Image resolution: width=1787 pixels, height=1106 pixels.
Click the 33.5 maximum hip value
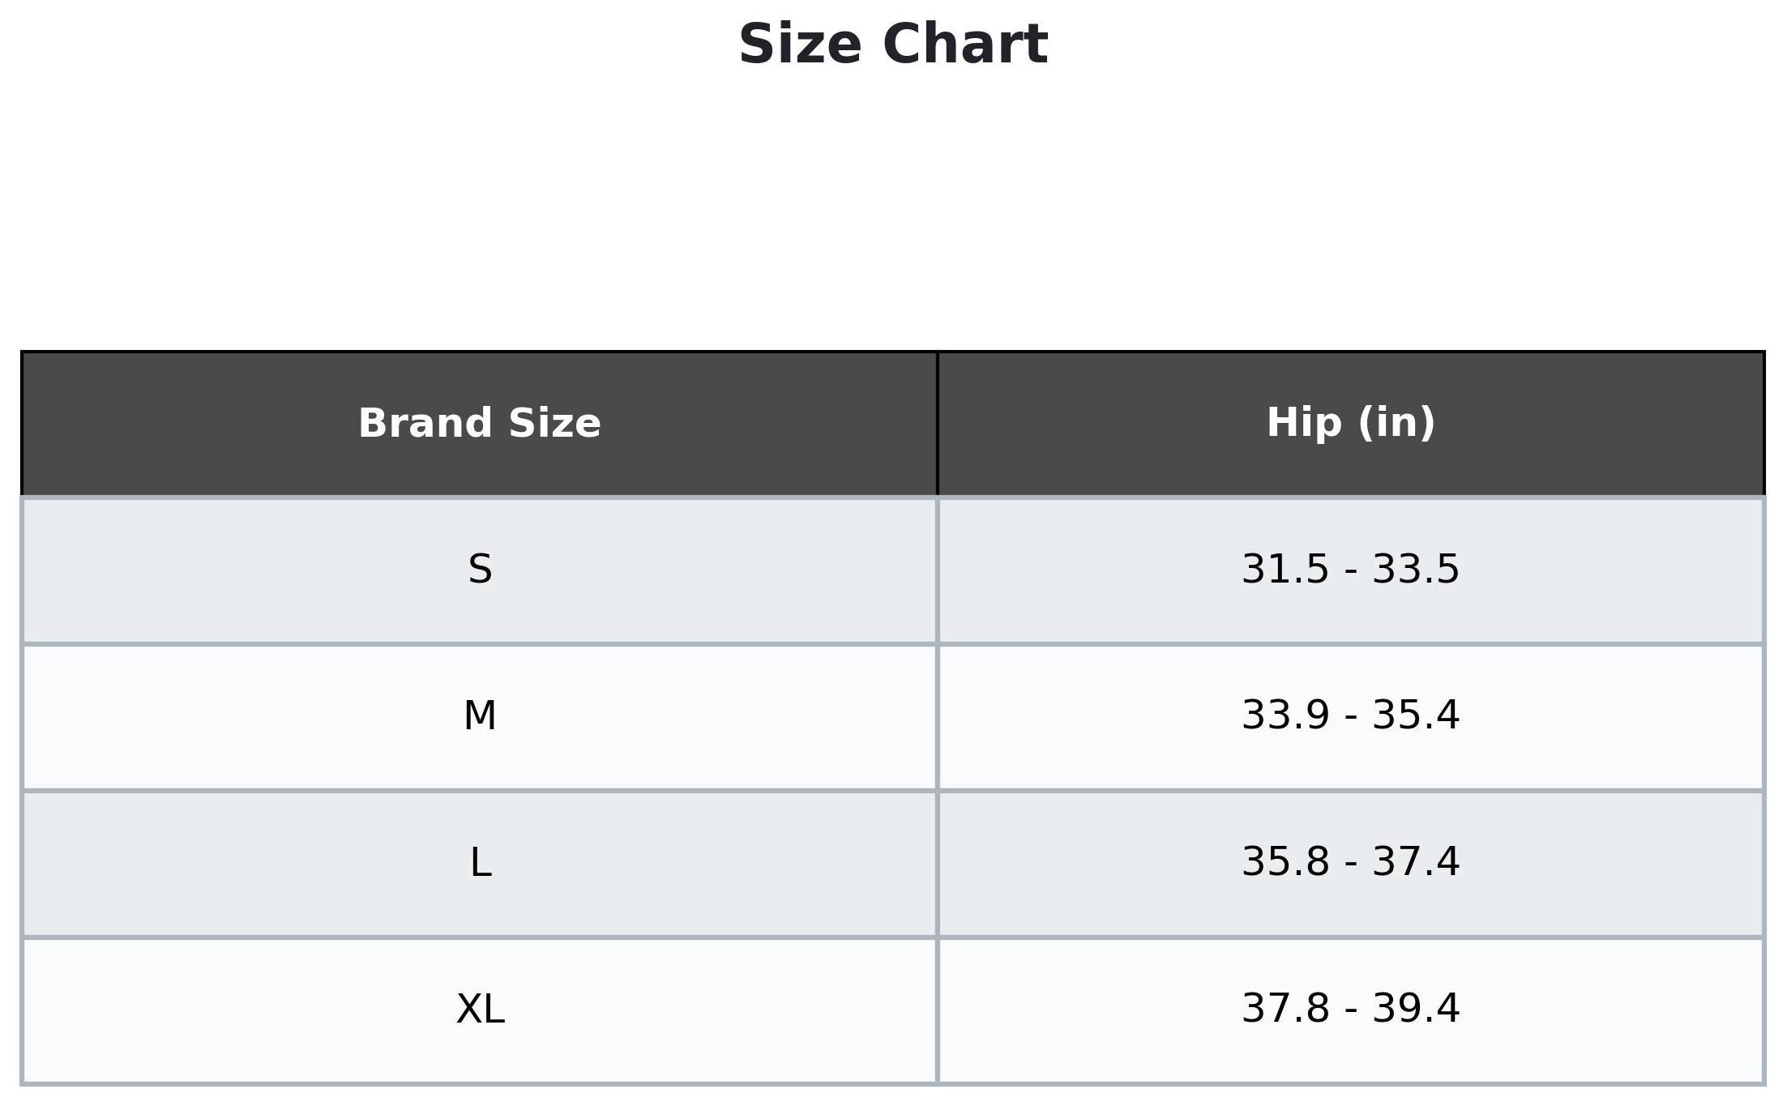point(1416,570)
